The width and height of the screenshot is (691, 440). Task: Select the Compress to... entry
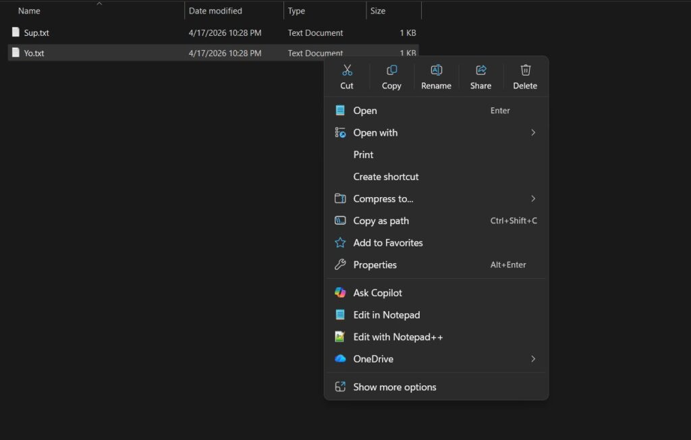coord(437,199)
